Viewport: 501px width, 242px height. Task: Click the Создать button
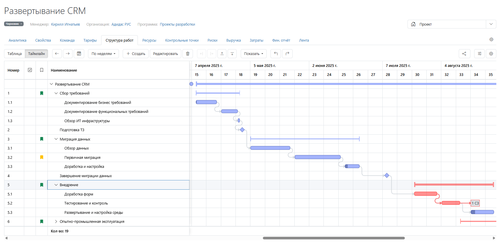click(136, 54)
